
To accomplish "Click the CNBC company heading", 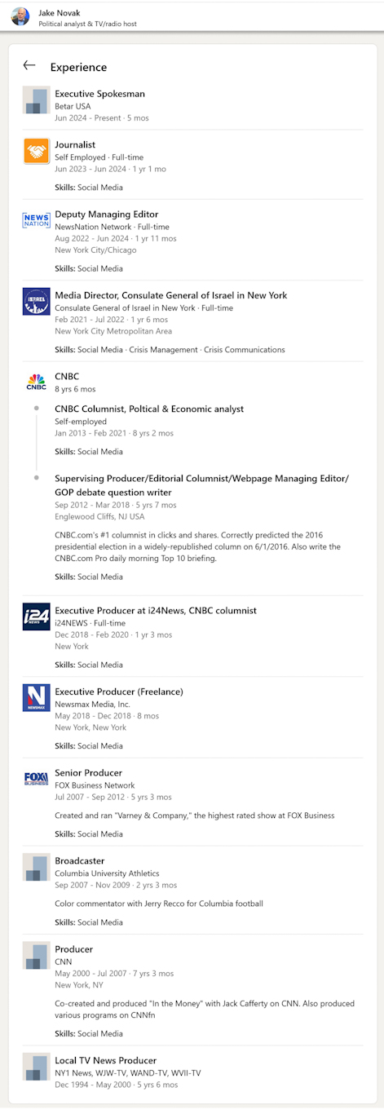I will point(67,377).
